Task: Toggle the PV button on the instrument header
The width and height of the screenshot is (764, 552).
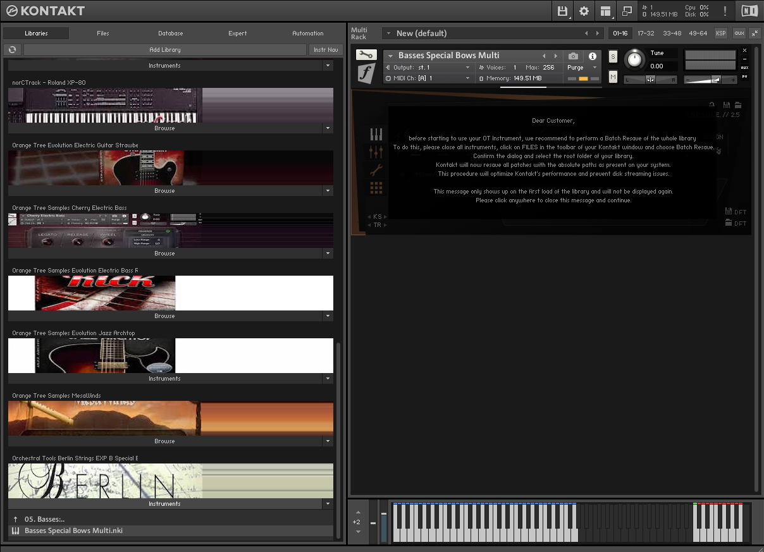Action: 744,77
